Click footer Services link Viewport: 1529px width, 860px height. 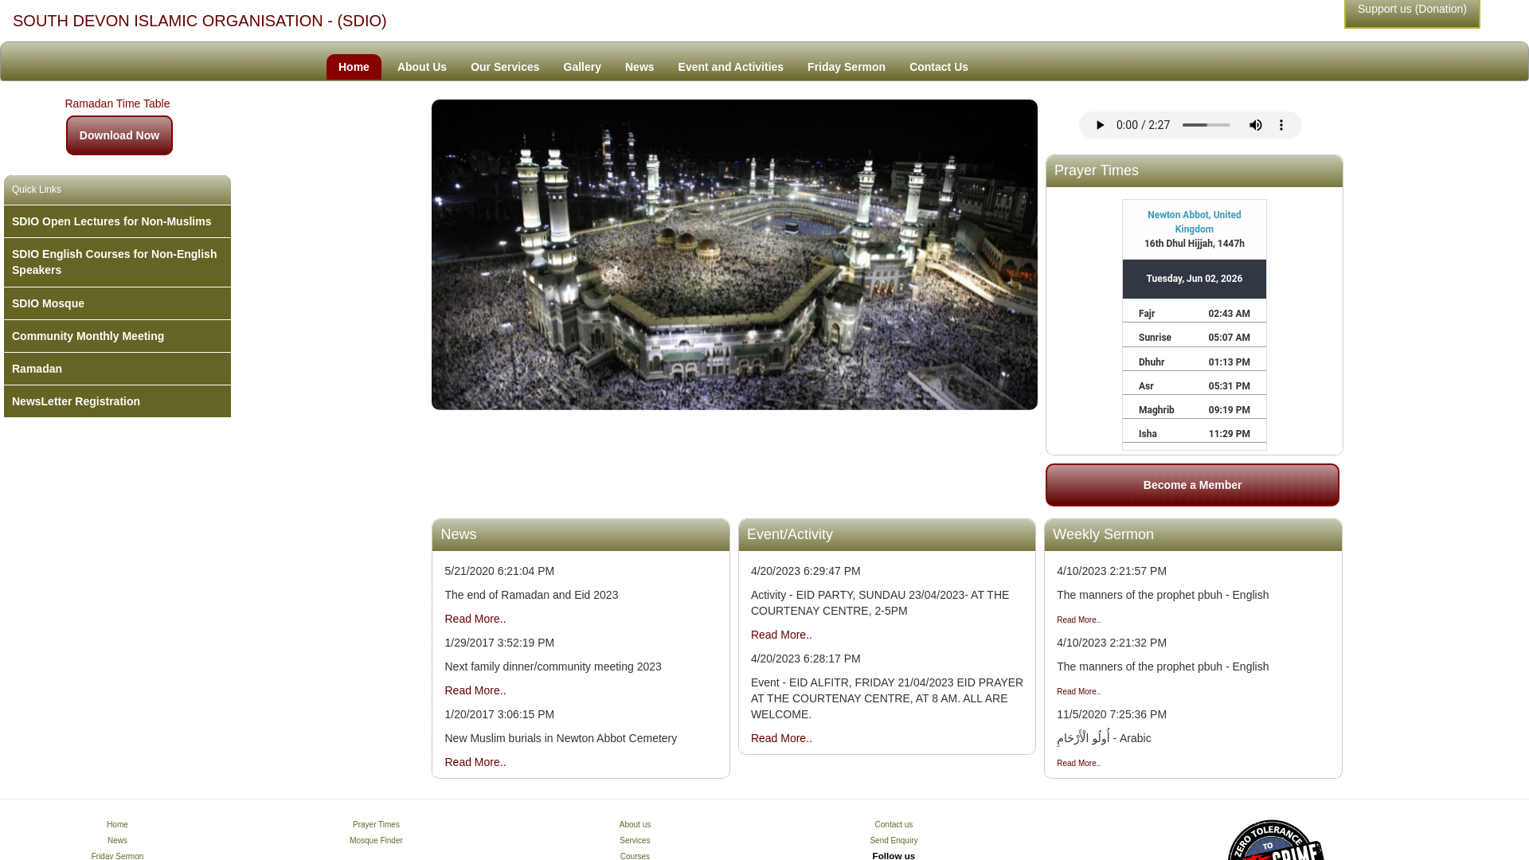pos(635,841)
